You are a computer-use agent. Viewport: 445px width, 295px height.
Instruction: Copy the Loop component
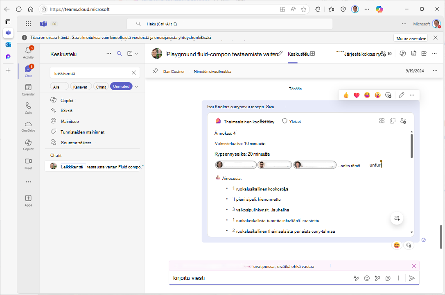pyautogui.click(x=393, y=121)
